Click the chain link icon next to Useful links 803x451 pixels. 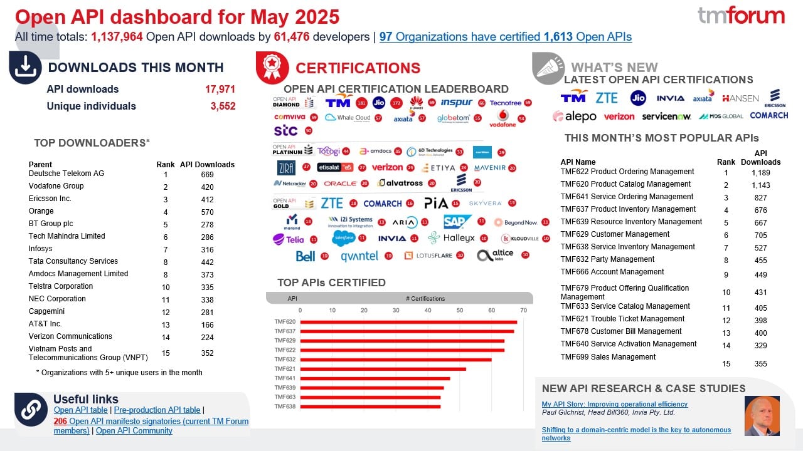tap(31, 409)
